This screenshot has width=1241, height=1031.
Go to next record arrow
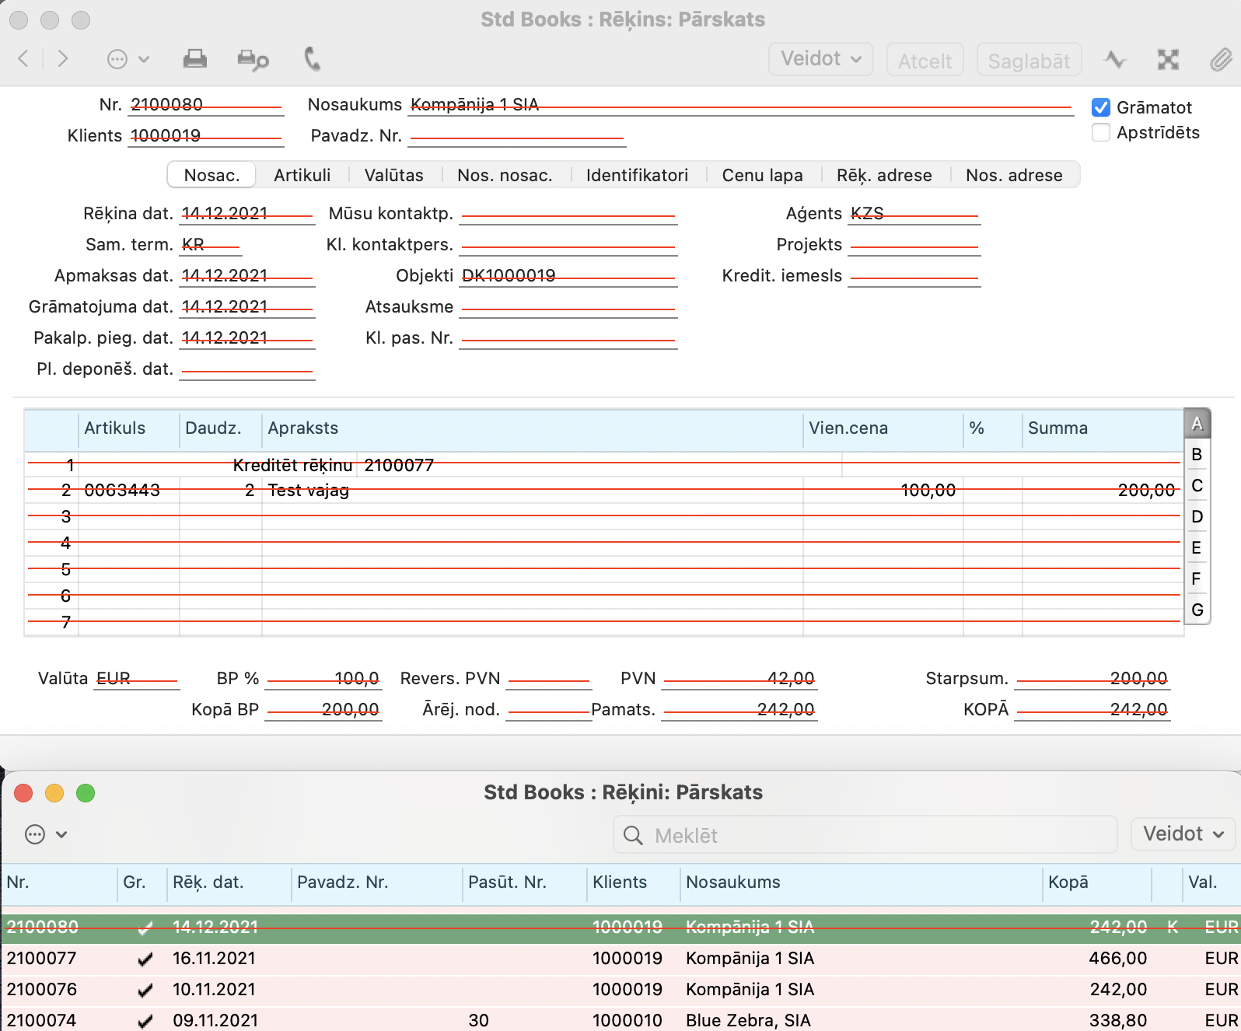[63, 59]
